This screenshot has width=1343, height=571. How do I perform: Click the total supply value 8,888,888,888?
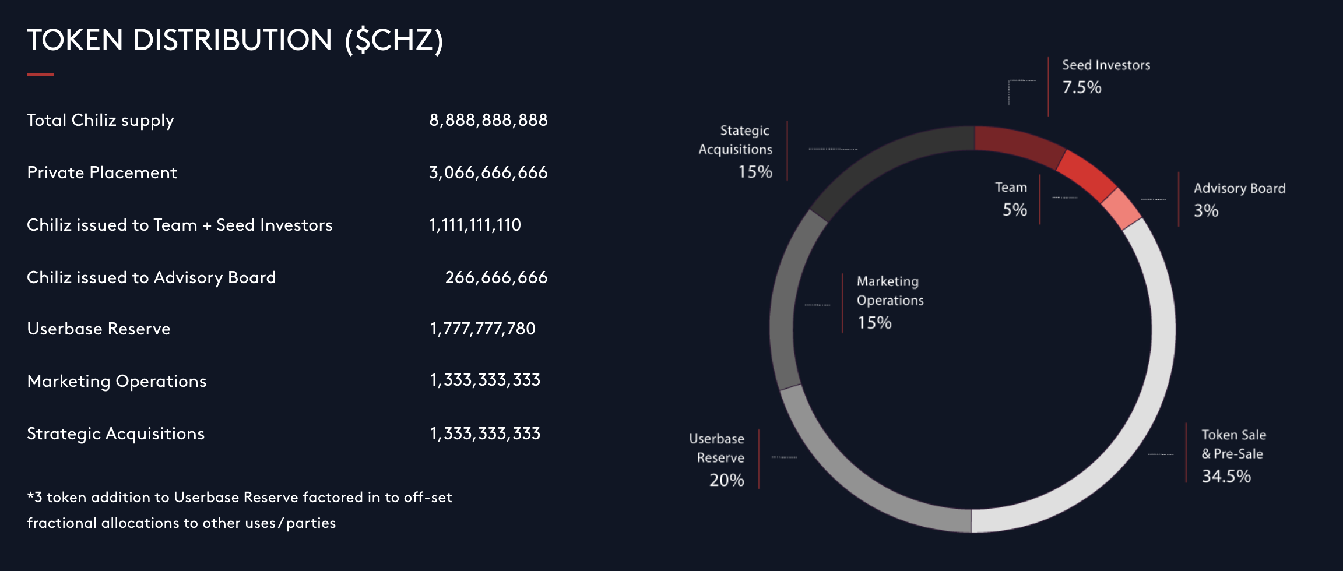[x=488, y=120]
